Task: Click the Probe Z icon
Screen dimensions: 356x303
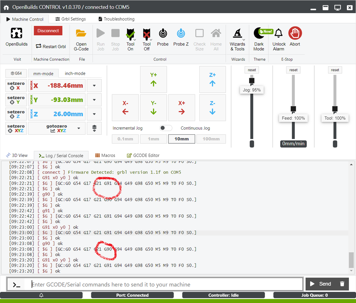Action: (x=181, y=33)
